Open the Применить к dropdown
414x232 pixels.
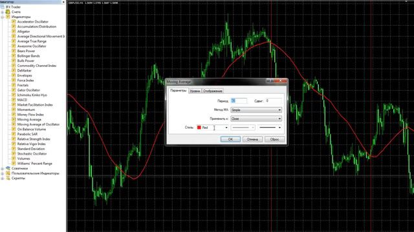[x=256, y=119]
